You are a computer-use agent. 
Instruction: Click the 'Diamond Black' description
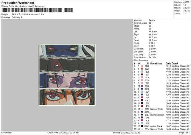pos(157,115)
